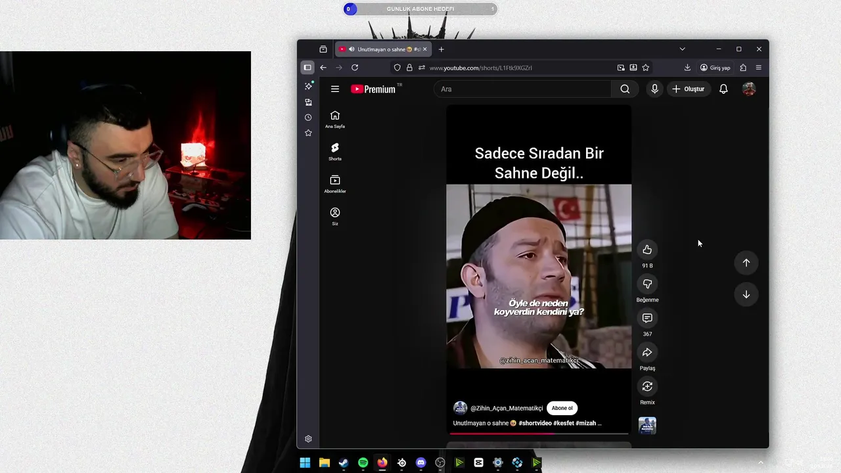The height and width of the screenshot is (473, 841).
Task: Open Discord from taskbar
Action: coord(420,462)
